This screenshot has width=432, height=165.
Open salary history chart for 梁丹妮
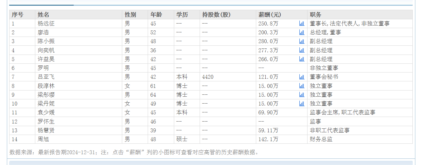[x=302, y=104]
